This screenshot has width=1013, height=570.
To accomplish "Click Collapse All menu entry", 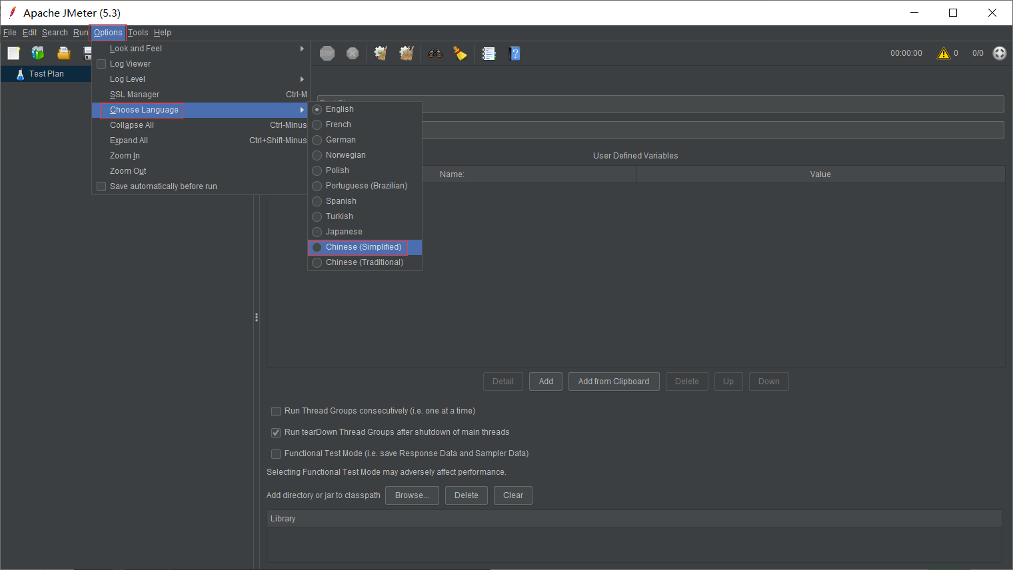I will (x=199, y=125).
